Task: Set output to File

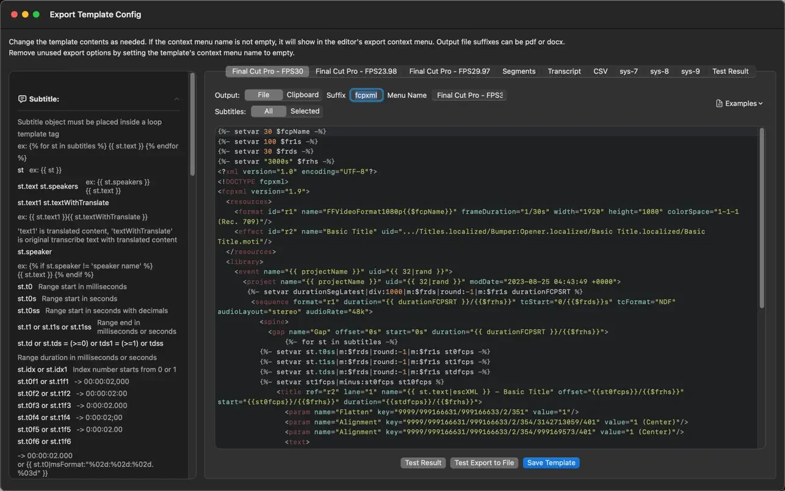Action: click(263, 95)
